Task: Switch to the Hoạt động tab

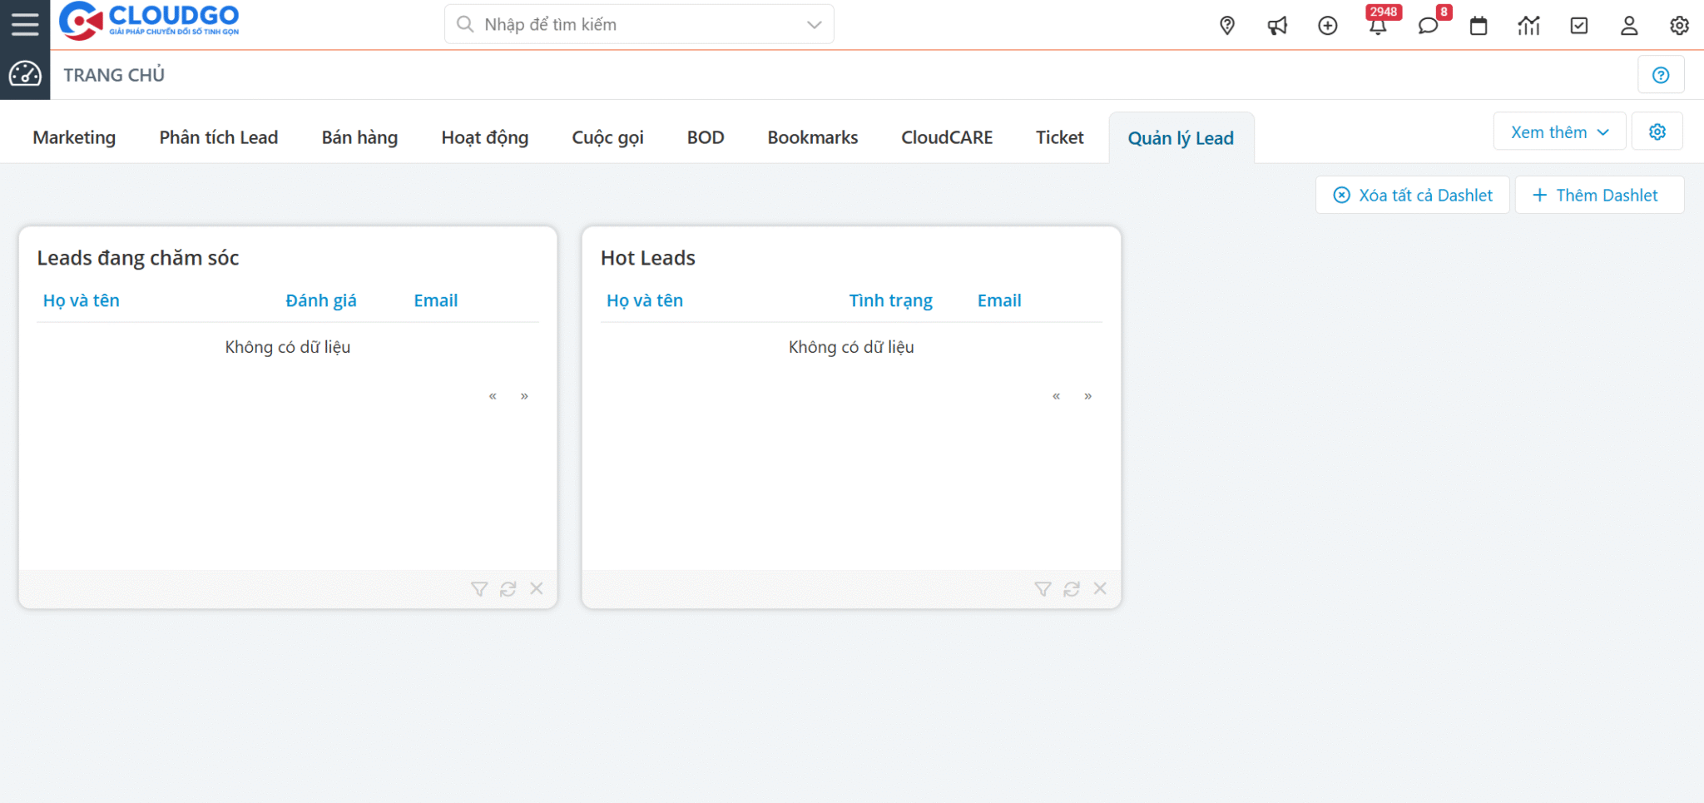Action: point(485,137)
